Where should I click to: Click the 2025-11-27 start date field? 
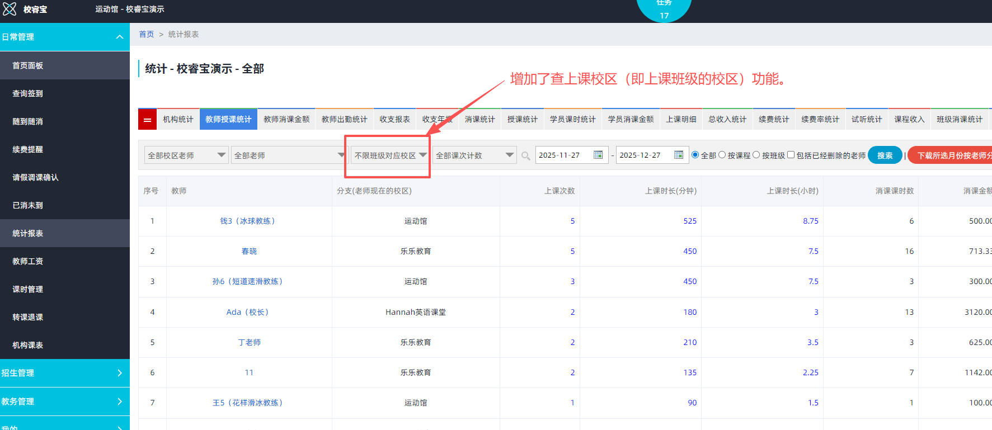(562, 155)
